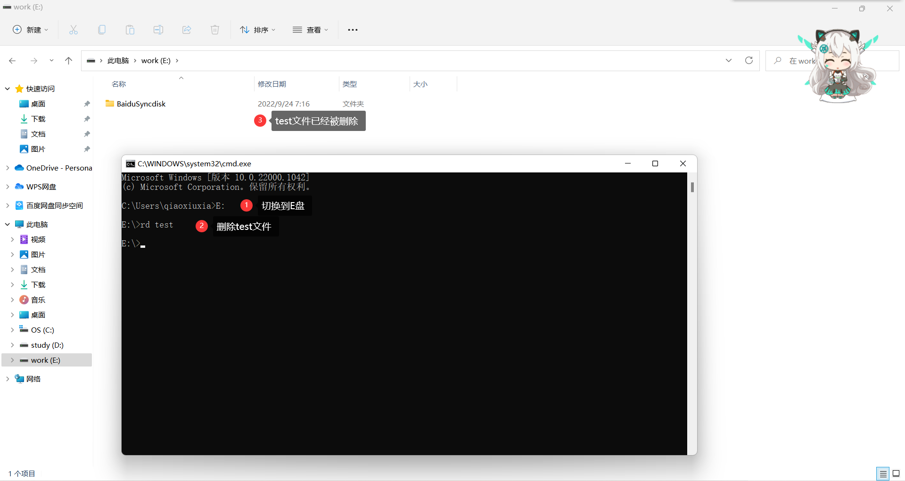This screenshot has height=481, width=905.
Task: Select study (D:) drive
Action: (47, 345)
